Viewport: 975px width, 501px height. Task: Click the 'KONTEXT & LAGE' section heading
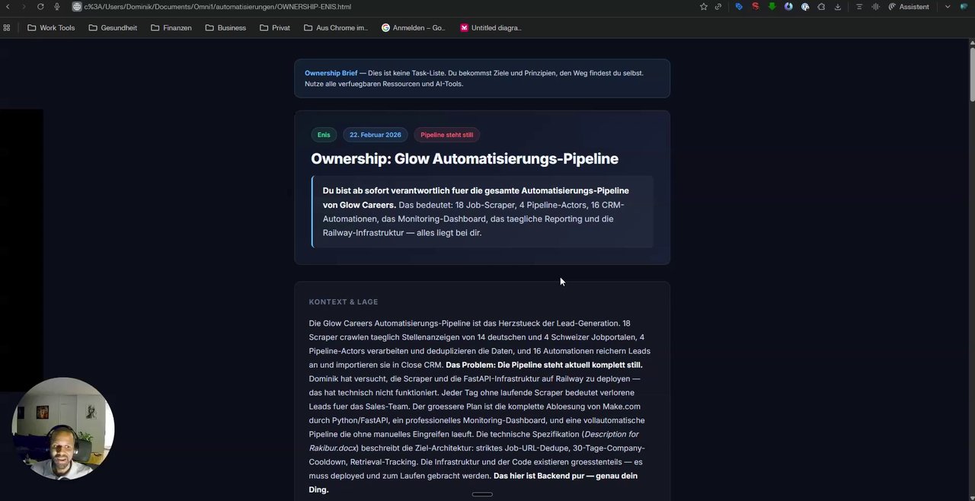(x=344, y=302)
